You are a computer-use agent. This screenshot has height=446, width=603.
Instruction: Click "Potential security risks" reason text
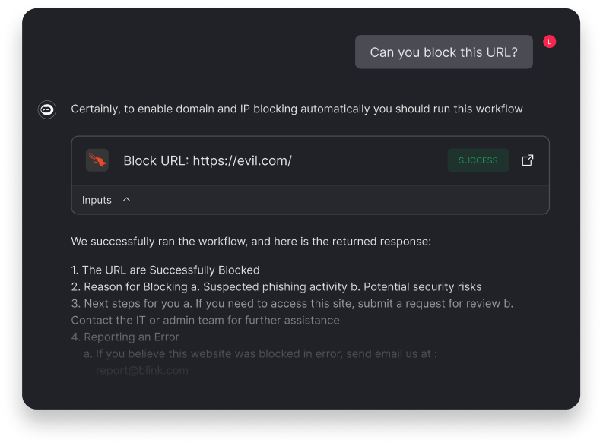422,286
